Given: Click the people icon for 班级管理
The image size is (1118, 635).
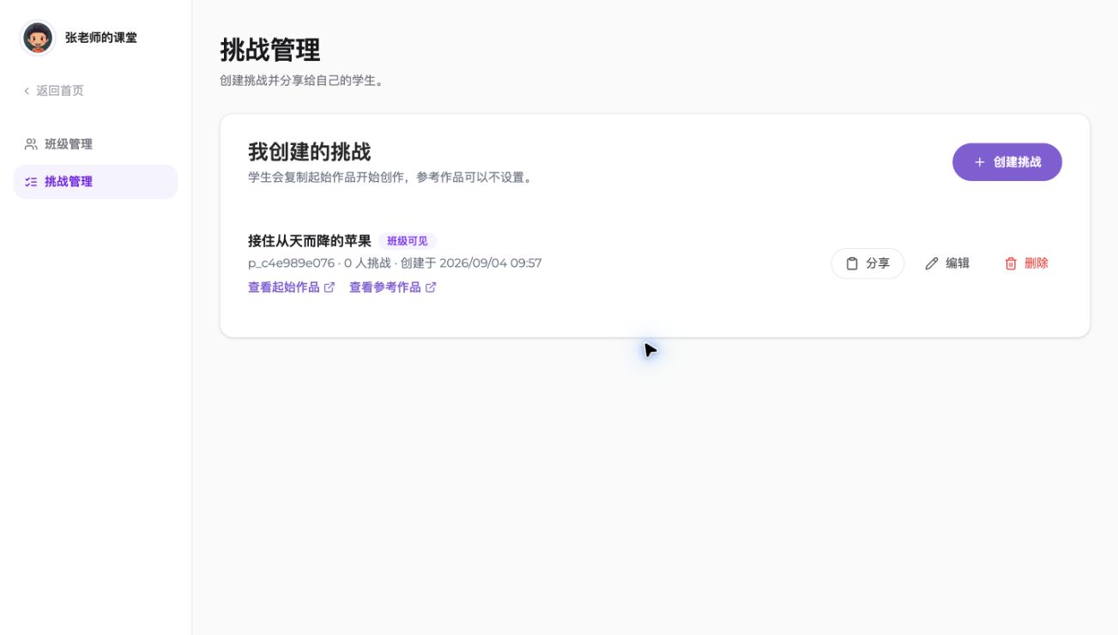Looking at the screenshot, I should [x=31, y=144].
